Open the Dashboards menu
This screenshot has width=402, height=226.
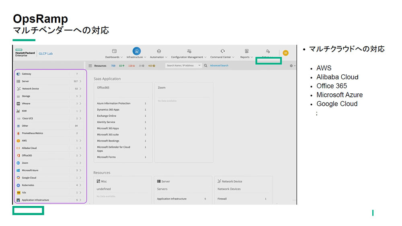click(114, 57)
